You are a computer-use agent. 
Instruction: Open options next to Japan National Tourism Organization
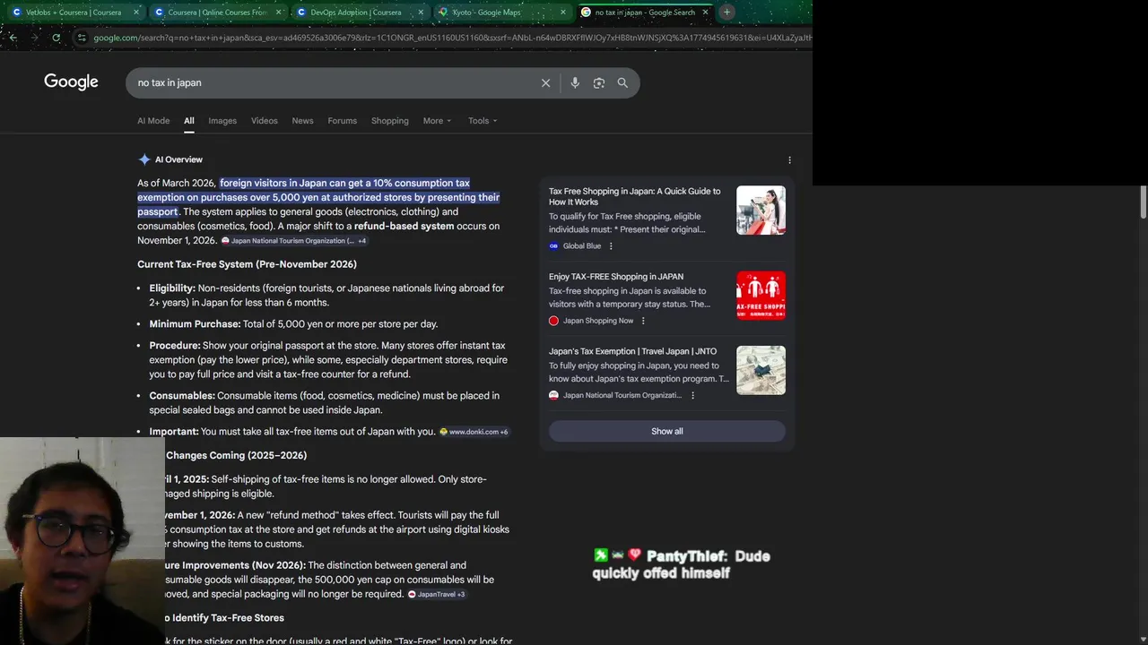[692, 395]
